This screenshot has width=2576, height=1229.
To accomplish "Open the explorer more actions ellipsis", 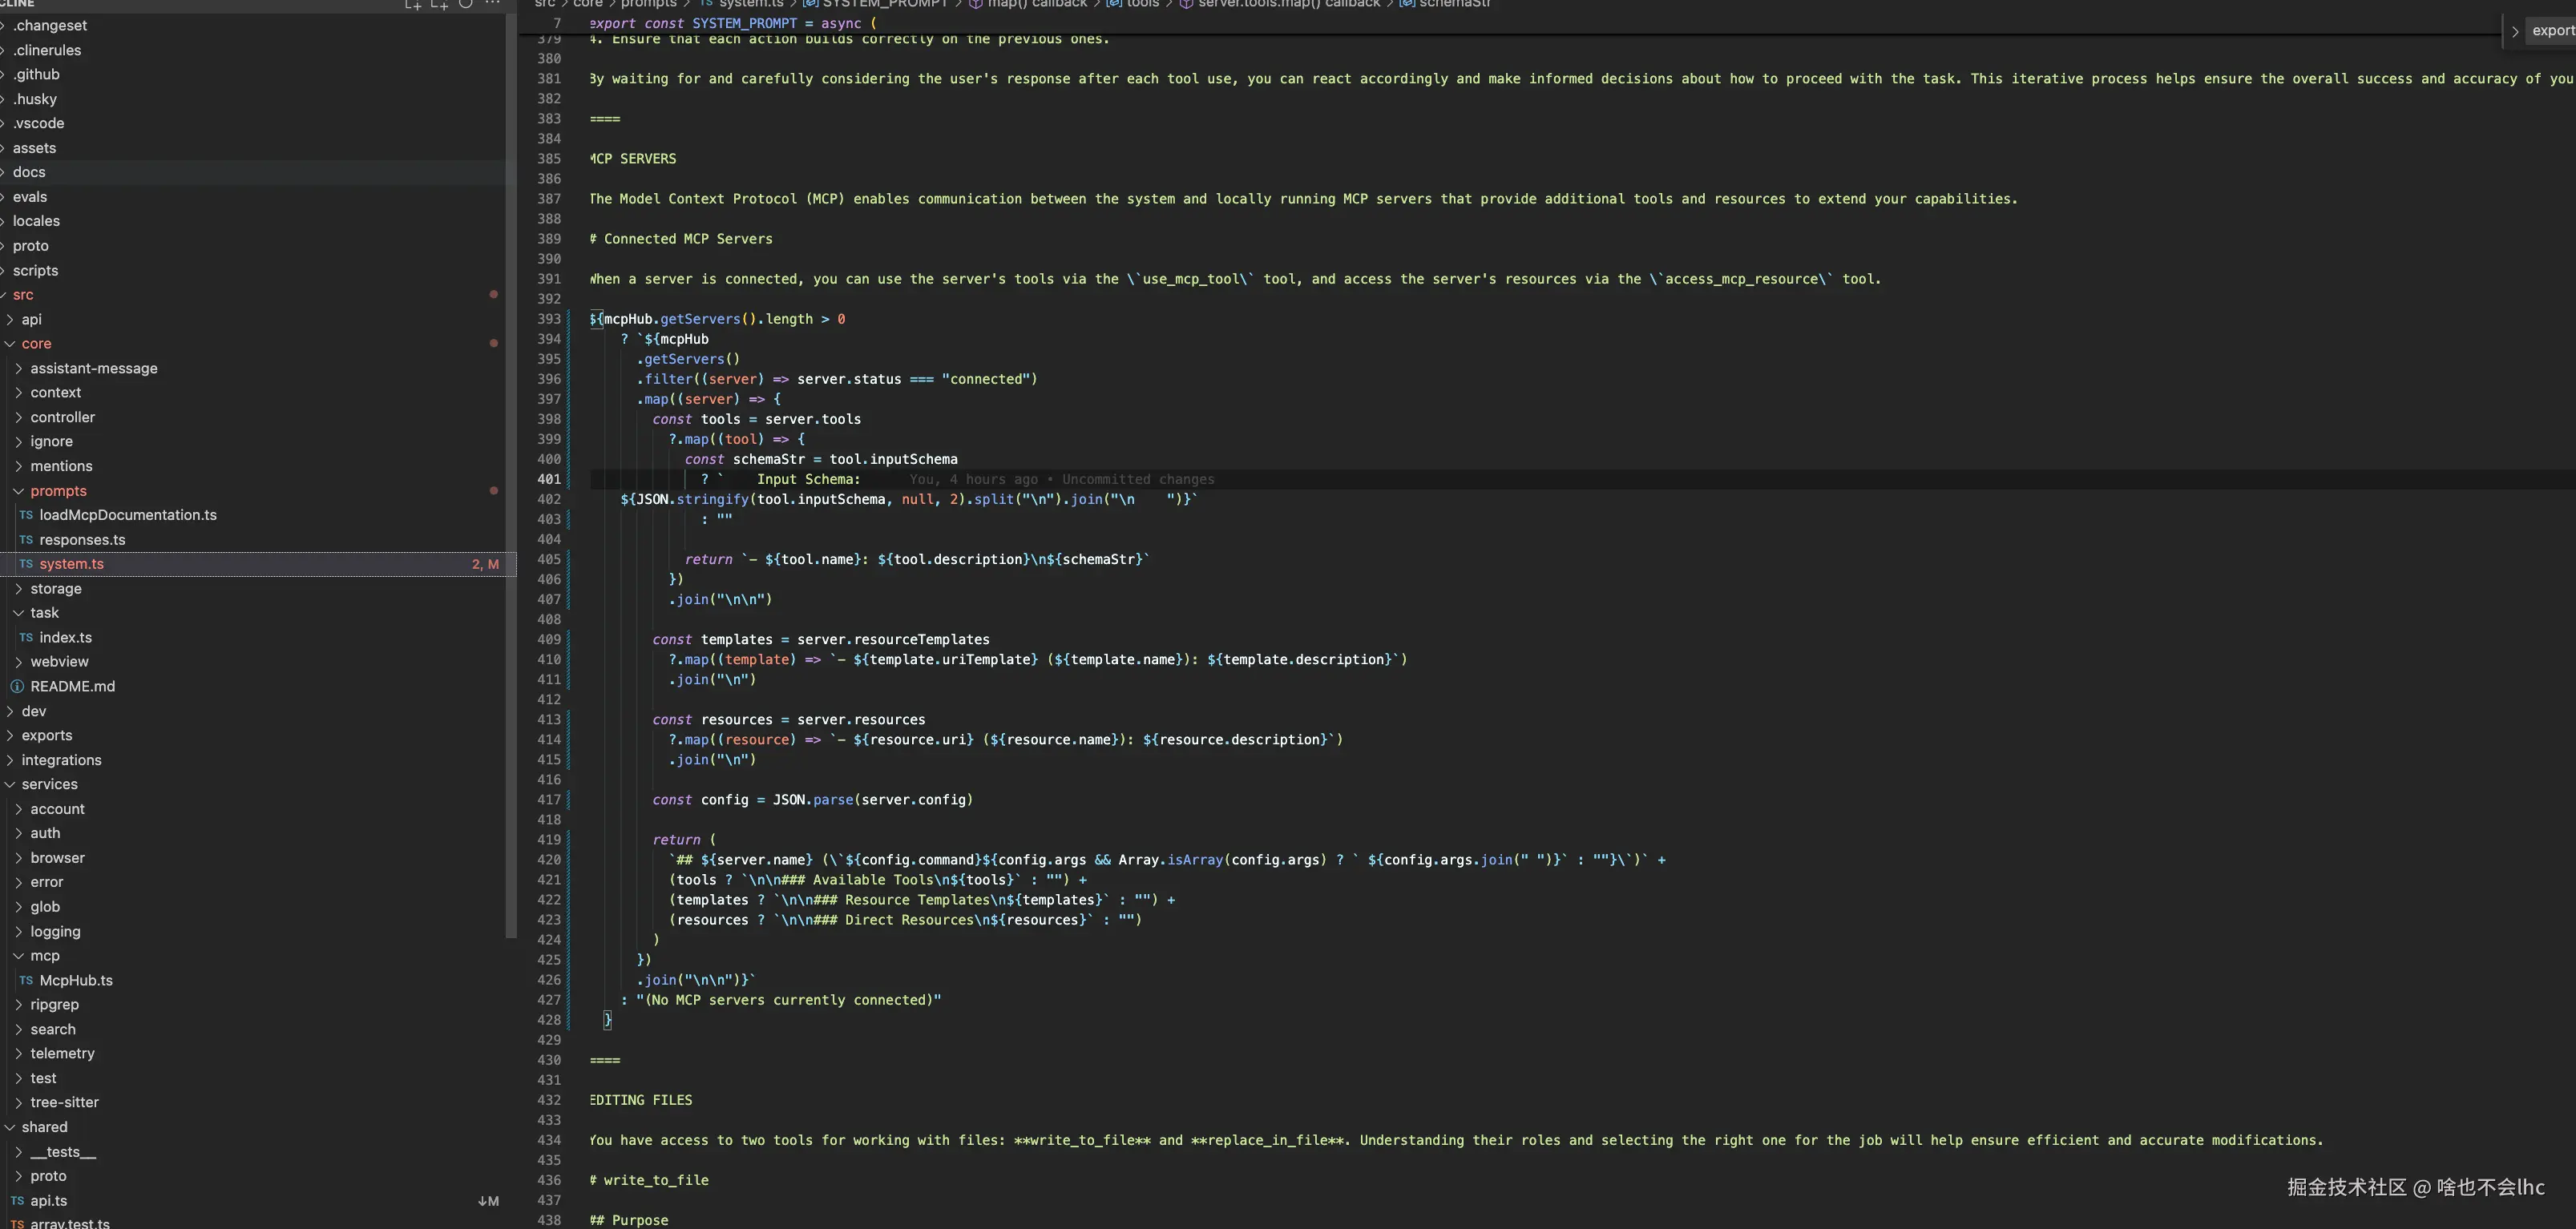I will coord(492,4).
